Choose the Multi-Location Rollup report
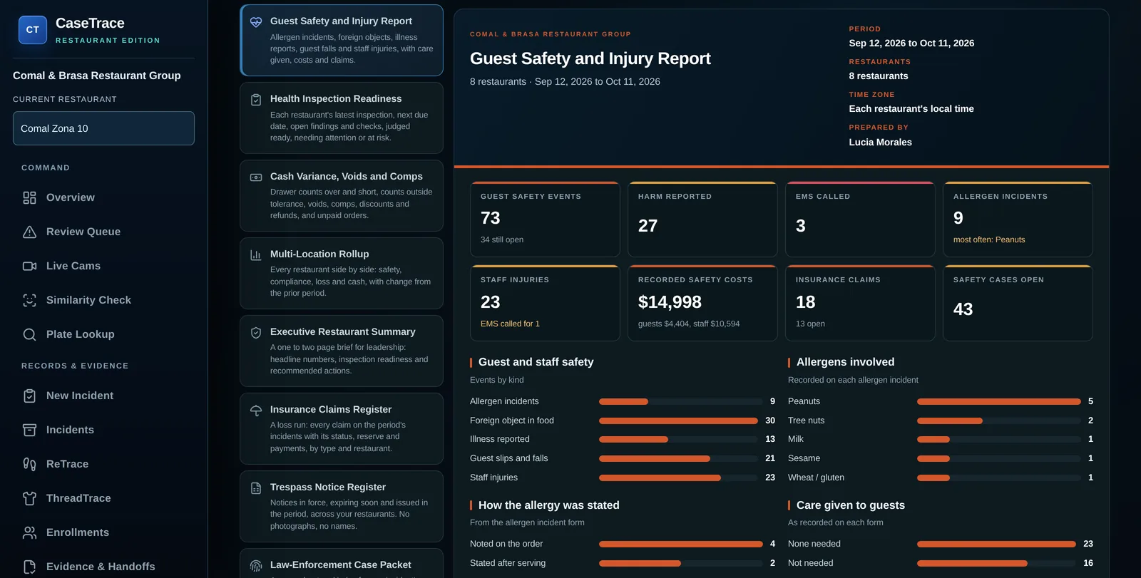The width and height of the screenshot is (1141, 578). click(342, 273)
